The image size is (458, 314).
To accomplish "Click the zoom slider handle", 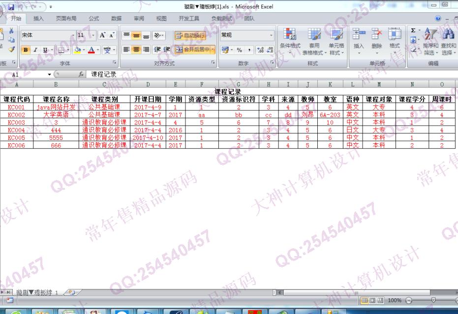I will click(433, 300).
